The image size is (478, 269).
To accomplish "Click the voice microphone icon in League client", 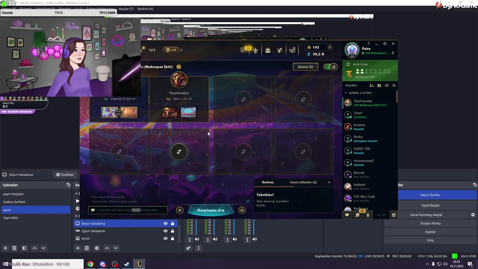I will coord(368,215).
